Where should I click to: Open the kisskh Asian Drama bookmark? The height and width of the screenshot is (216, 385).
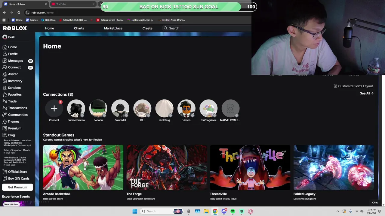[171, 20]
